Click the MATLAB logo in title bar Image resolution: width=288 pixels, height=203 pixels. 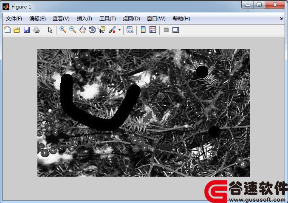pos(6,7)
